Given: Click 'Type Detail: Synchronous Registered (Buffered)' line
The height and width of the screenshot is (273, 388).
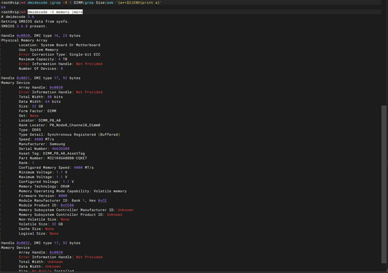Looking at the screenshot, I should 69,134.
